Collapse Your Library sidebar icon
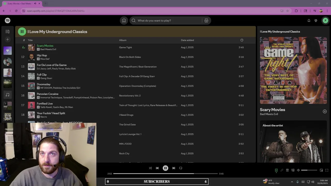This screenshot has height=186, width=331. click(x=7, y=32)
